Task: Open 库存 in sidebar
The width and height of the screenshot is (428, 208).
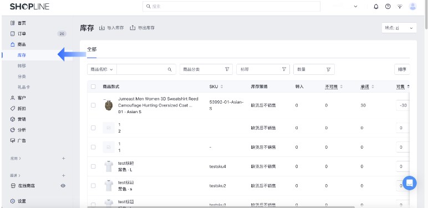Action: (22, 55)
